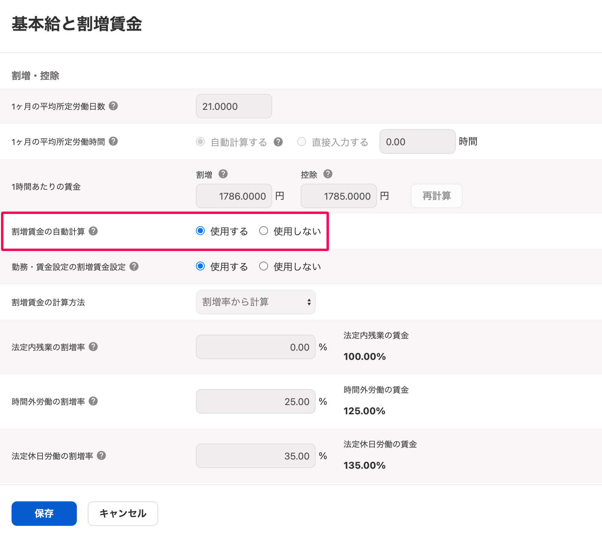Choose 使用する for 勤務・賃金設定の割増賃金設定
602x534 pixels.
pos(200,266)
